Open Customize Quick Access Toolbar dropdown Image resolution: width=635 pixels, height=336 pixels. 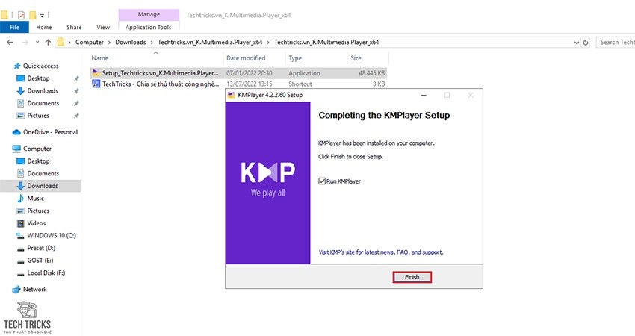pos(42,16)
